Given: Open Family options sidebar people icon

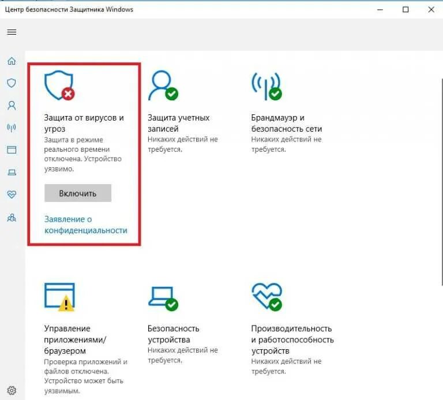Looking at the screenshot, I should tap(12, 218).
